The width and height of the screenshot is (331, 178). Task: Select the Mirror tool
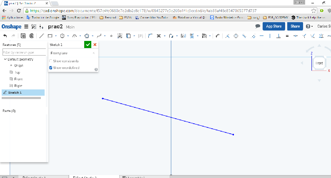pos(183,36)
